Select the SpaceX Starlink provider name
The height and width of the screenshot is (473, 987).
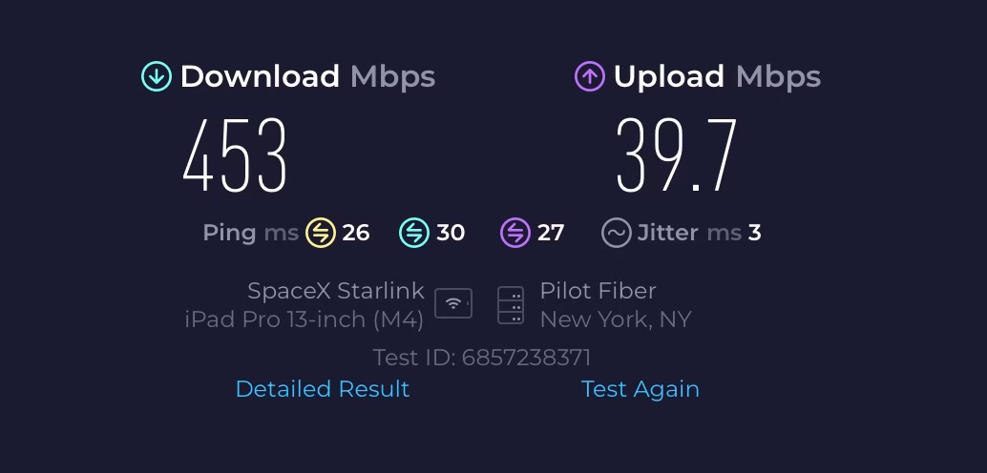[335, 291]
